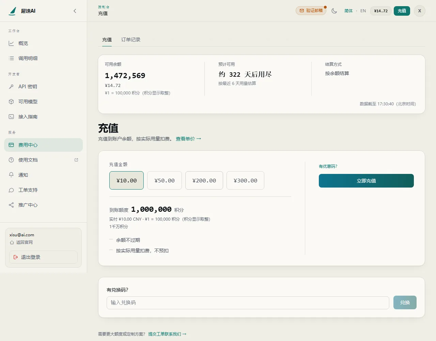Screen dimensions: 436x341
Task: Click 返回官网 to return to website
Action: [21, 242]
